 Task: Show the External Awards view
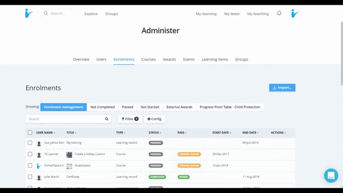tap(180, 107)
